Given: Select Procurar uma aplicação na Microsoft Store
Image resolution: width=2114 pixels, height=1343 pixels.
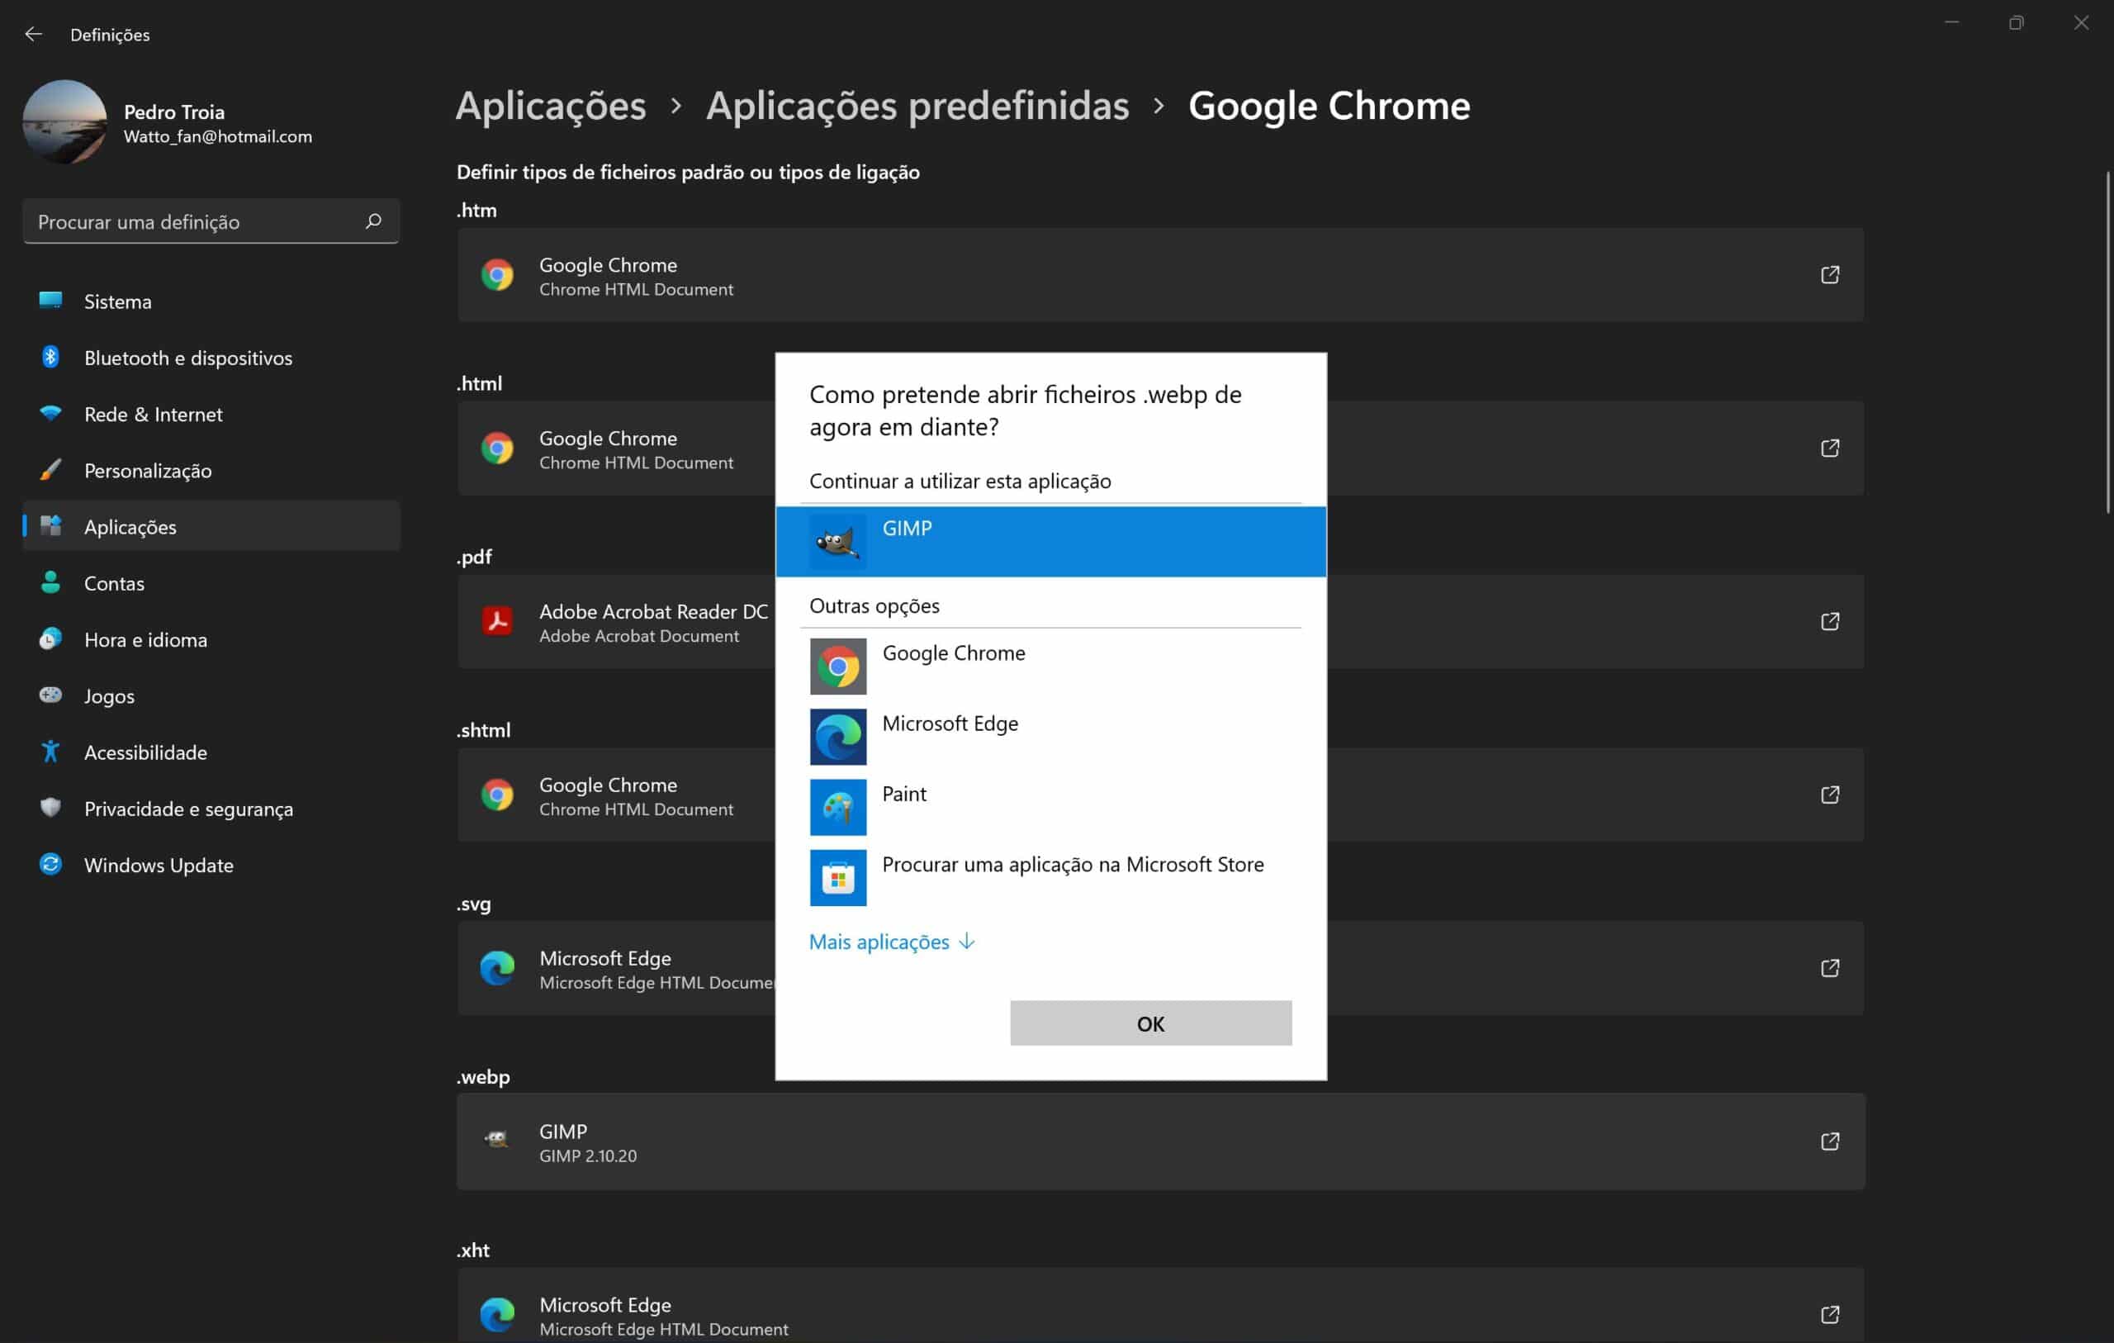Looking at the screenshot, I should (1051, 876).
